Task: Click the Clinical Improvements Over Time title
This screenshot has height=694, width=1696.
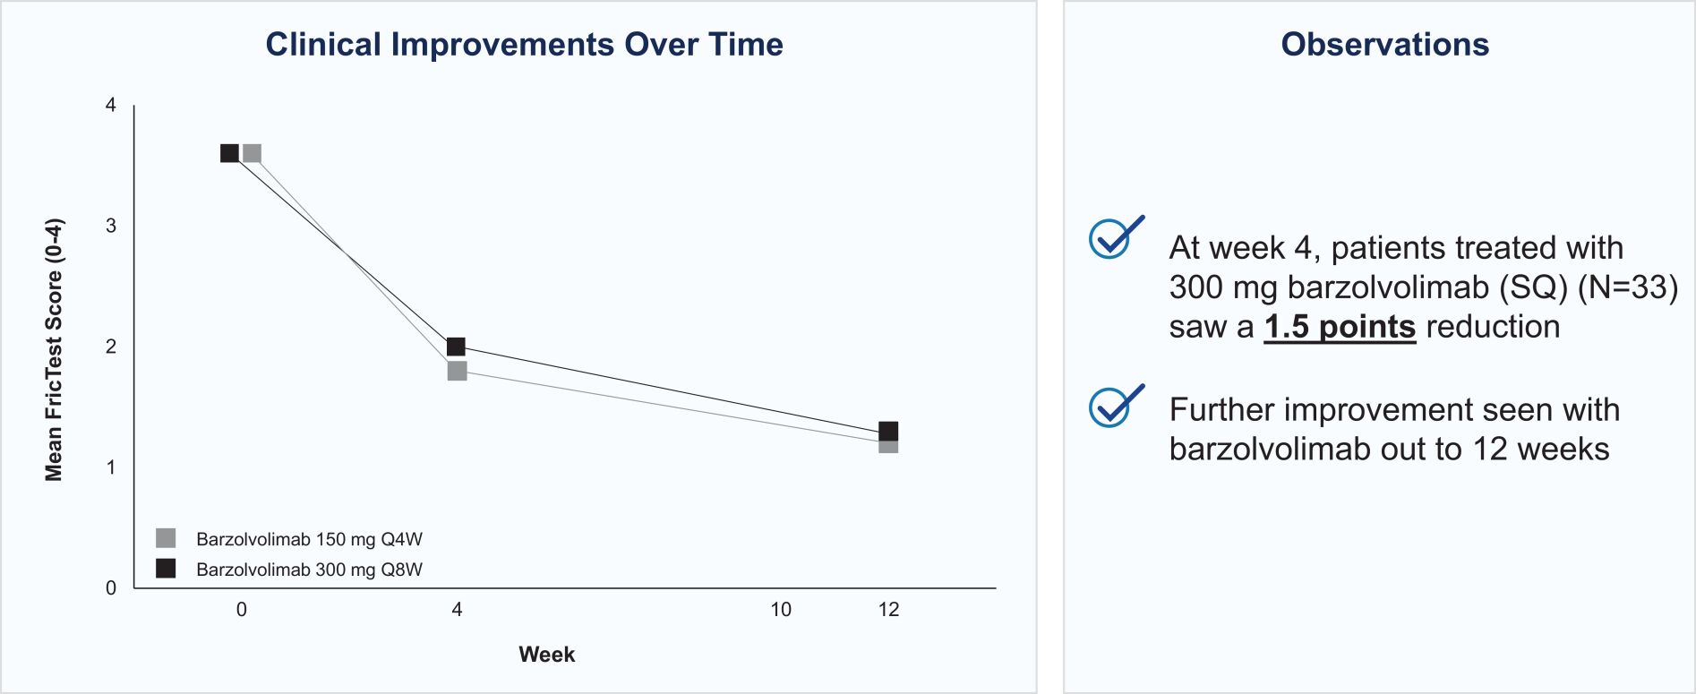Action: (x=524, y=45)
